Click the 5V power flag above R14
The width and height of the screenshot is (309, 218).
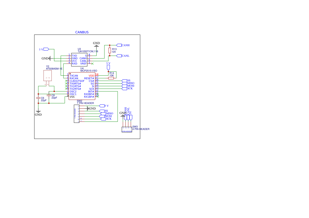coord(108,67)
